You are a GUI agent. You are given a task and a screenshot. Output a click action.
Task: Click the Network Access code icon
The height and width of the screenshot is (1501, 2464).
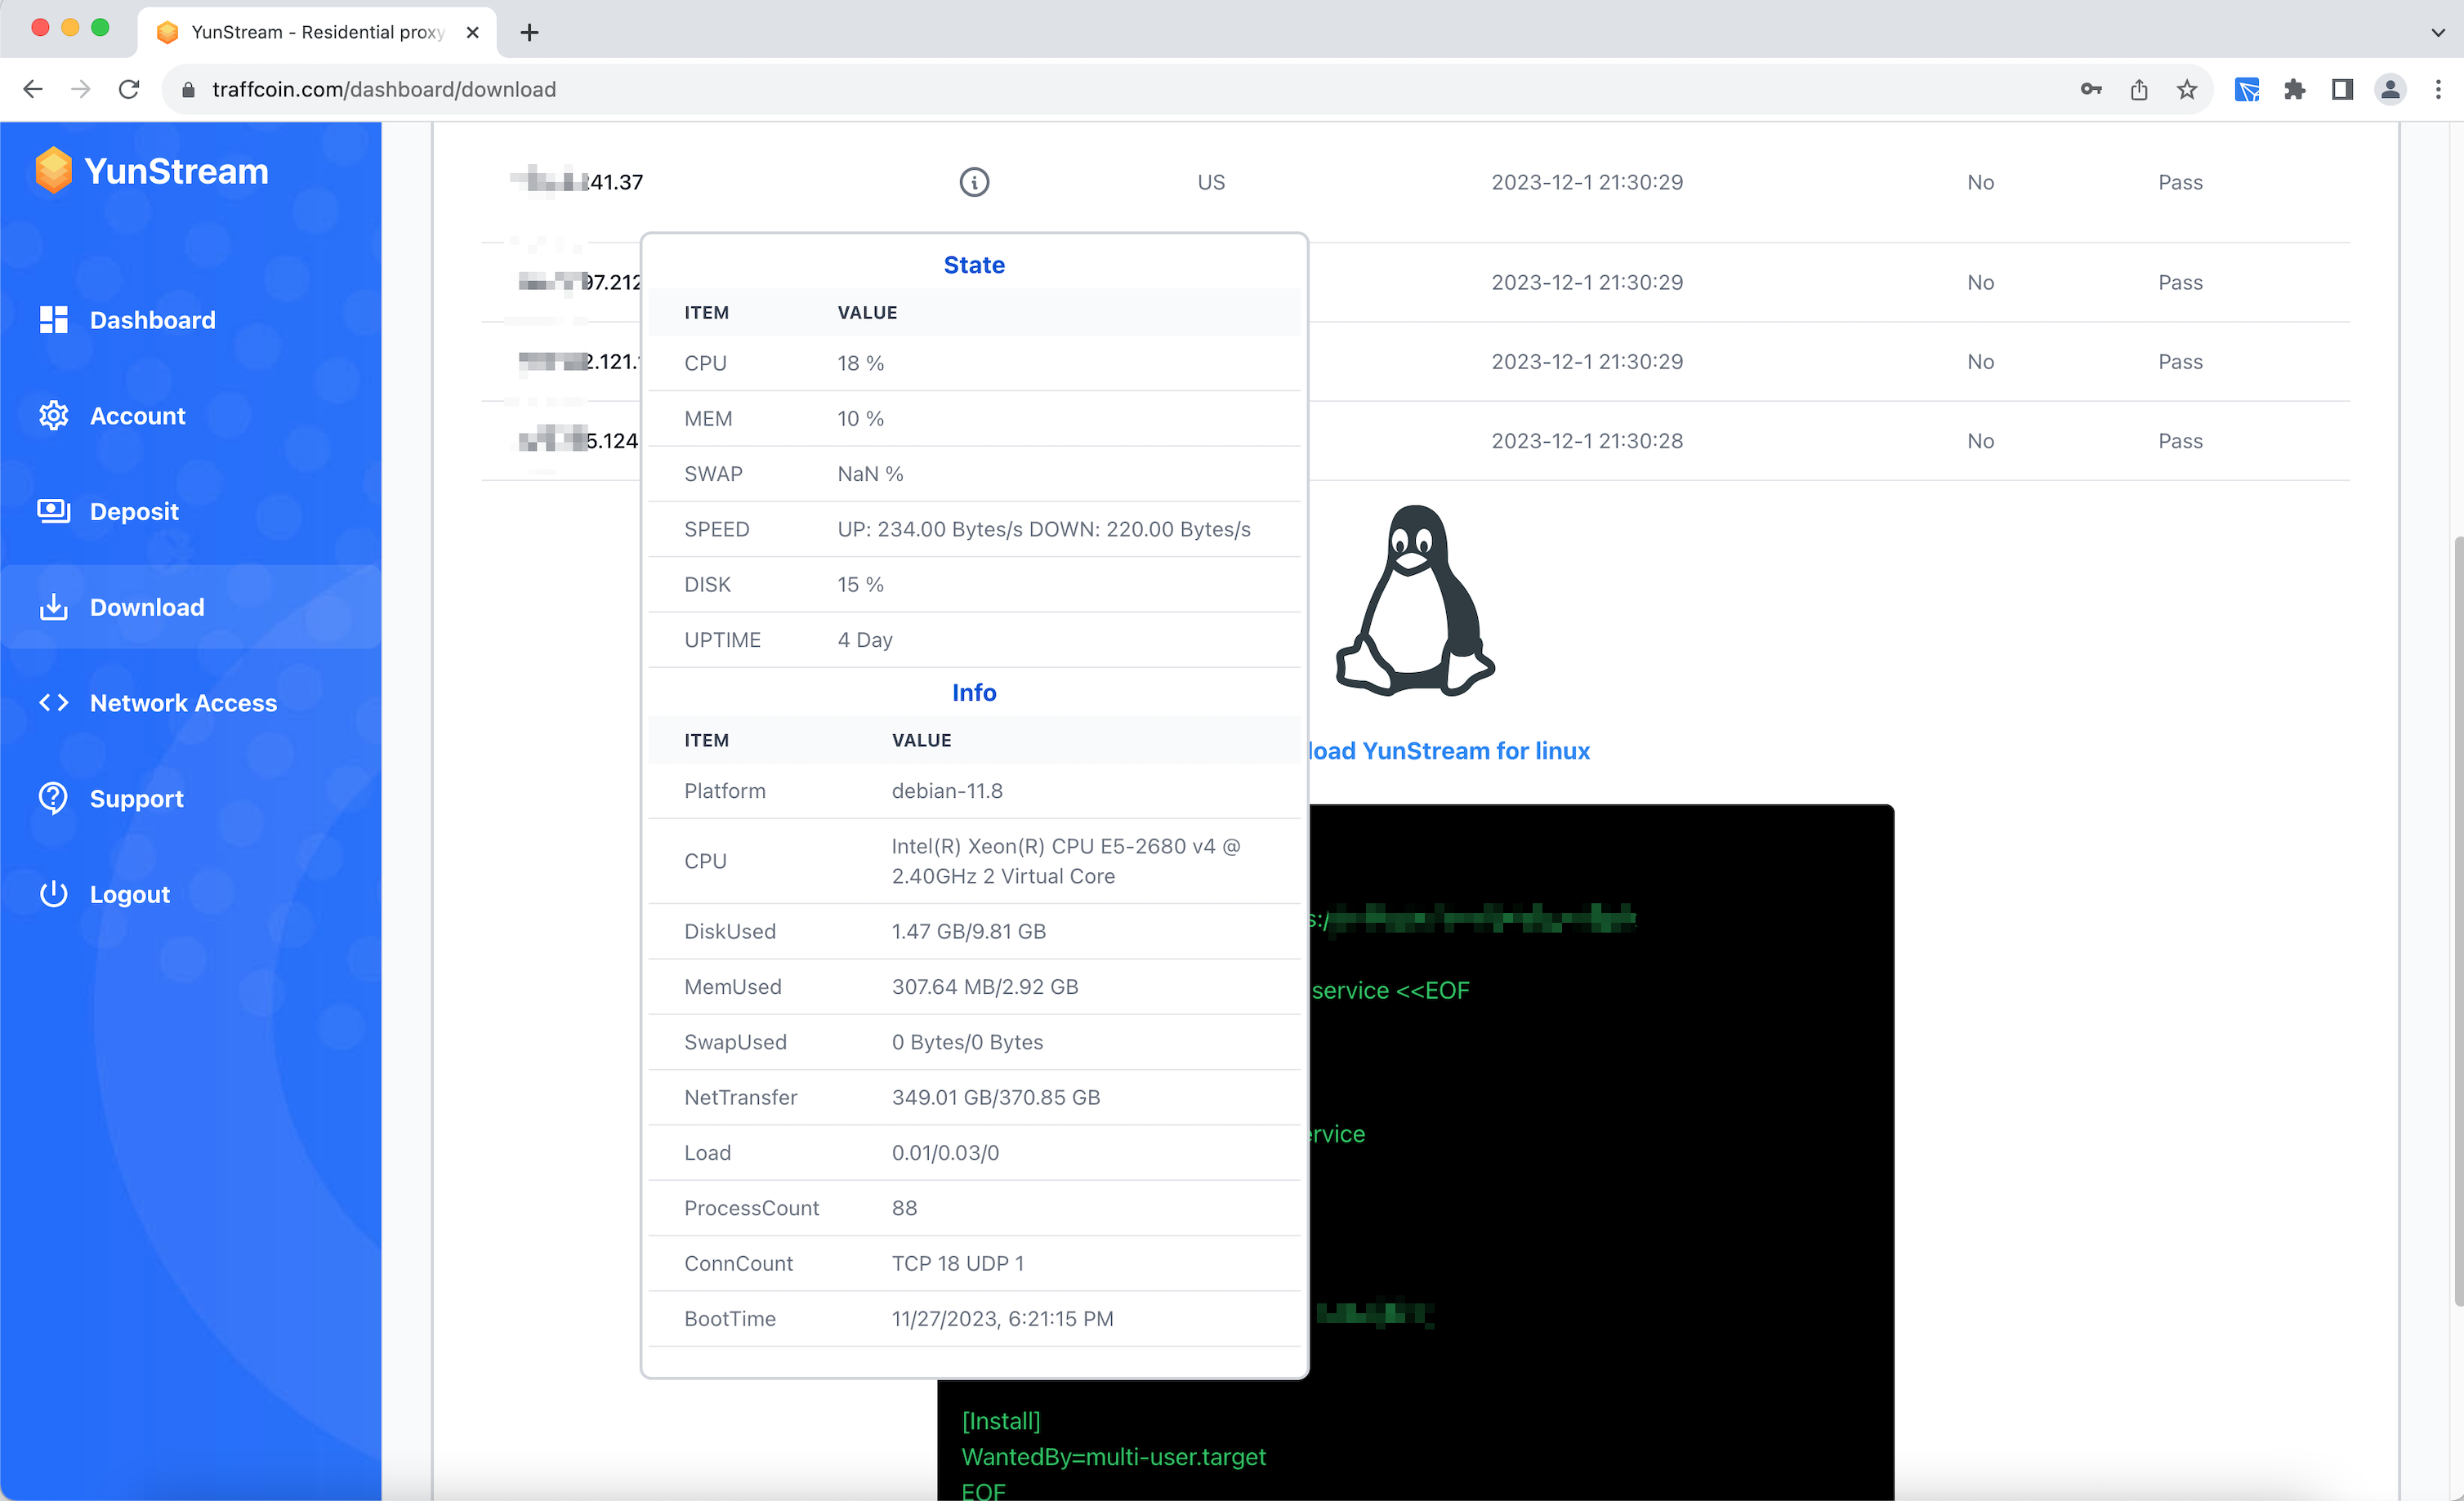pos(53,702)
